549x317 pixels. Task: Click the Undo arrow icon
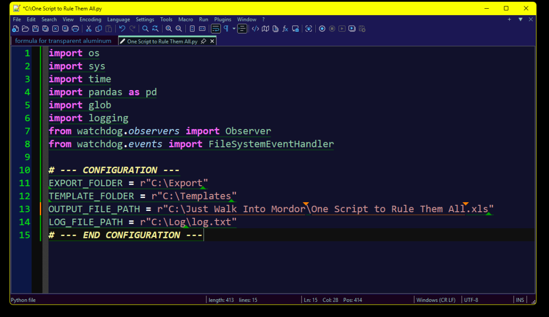pos(122,29)
